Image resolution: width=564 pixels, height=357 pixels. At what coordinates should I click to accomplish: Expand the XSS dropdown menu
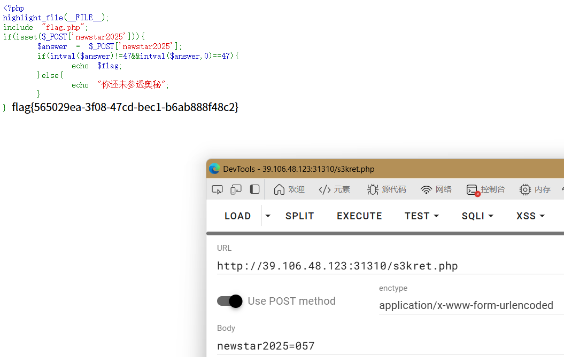[530, 216]
